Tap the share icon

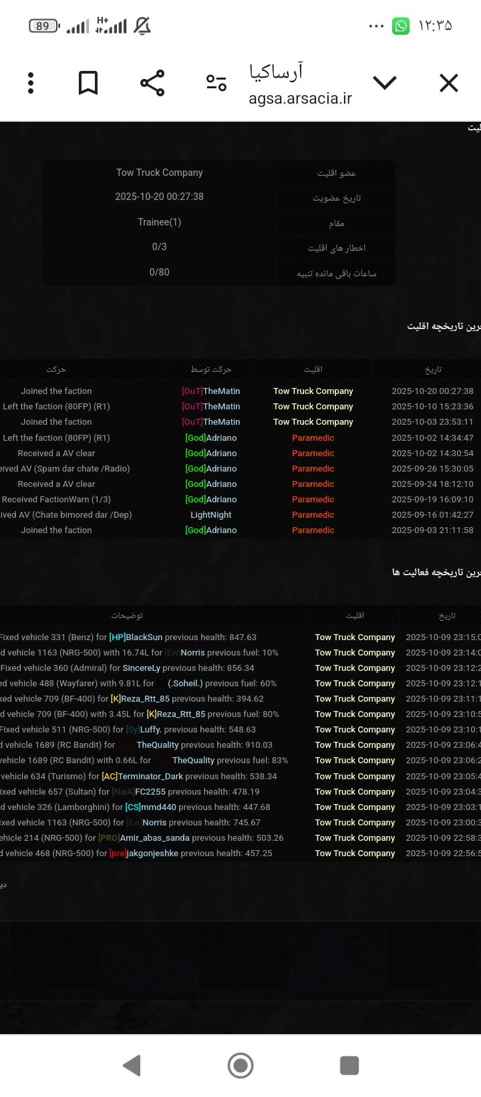pos(152,83)
